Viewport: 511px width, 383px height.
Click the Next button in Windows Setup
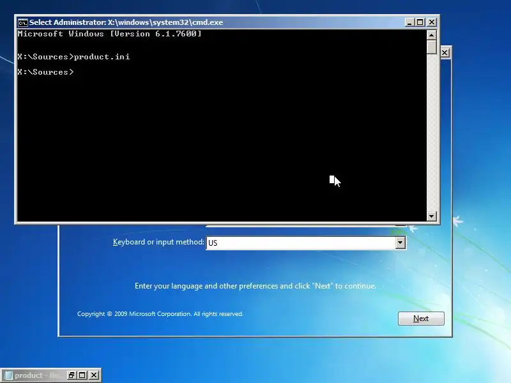pos(421,318)
